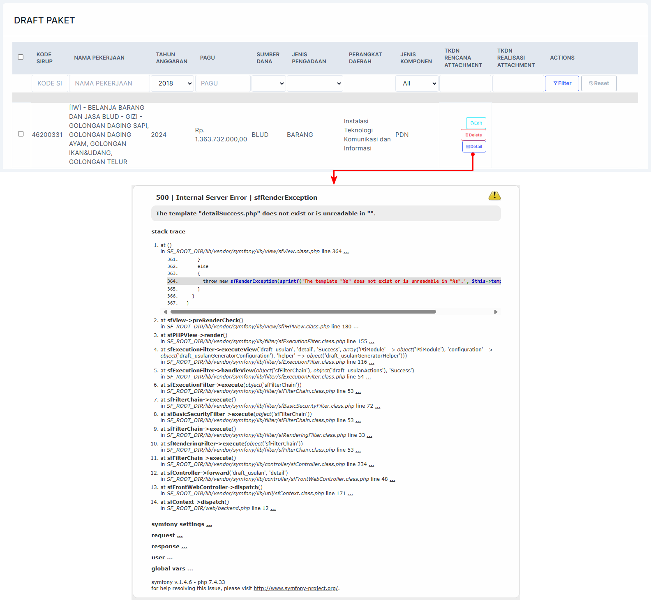Click the yellow warning triangle icon
Viewport: 651px width, 600px height.
tap(494, 196)
